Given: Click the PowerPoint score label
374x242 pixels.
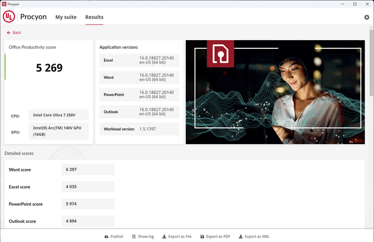Looking at the screenshot, I should [x=26, y=204].
